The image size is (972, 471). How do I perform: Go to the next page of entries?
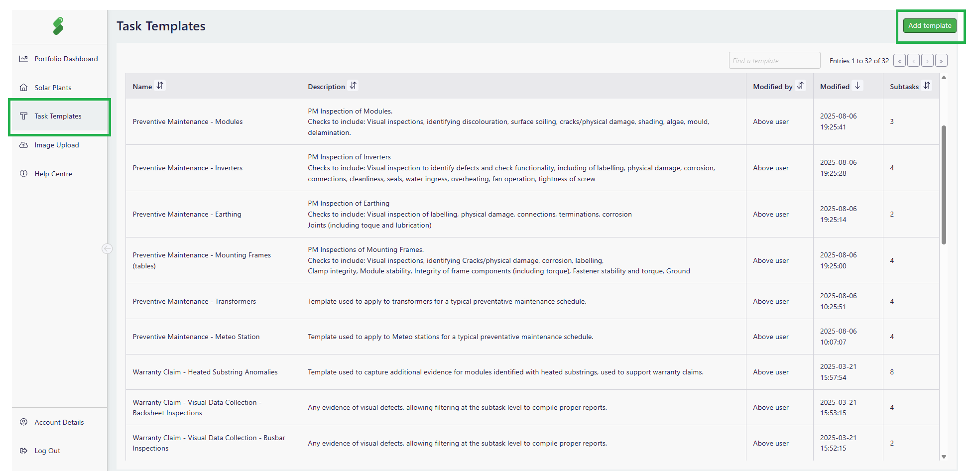click(x=927, y=61)
